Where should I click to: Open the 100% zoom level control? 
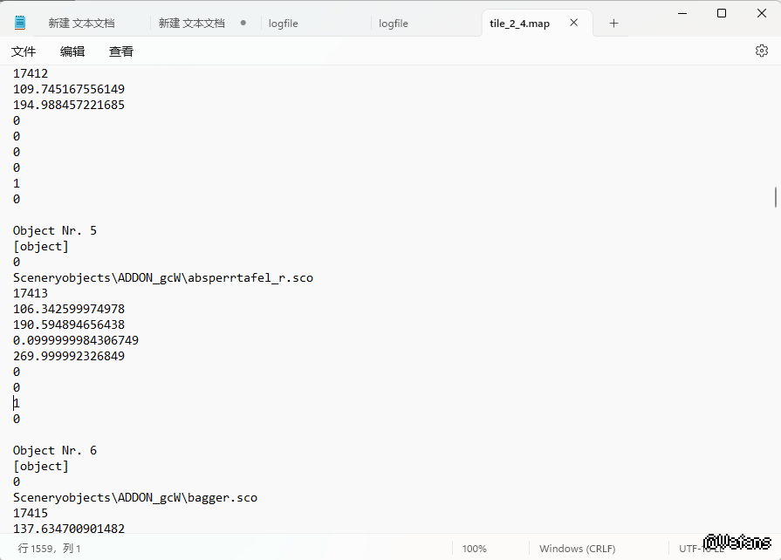click(x=474, y=549)
